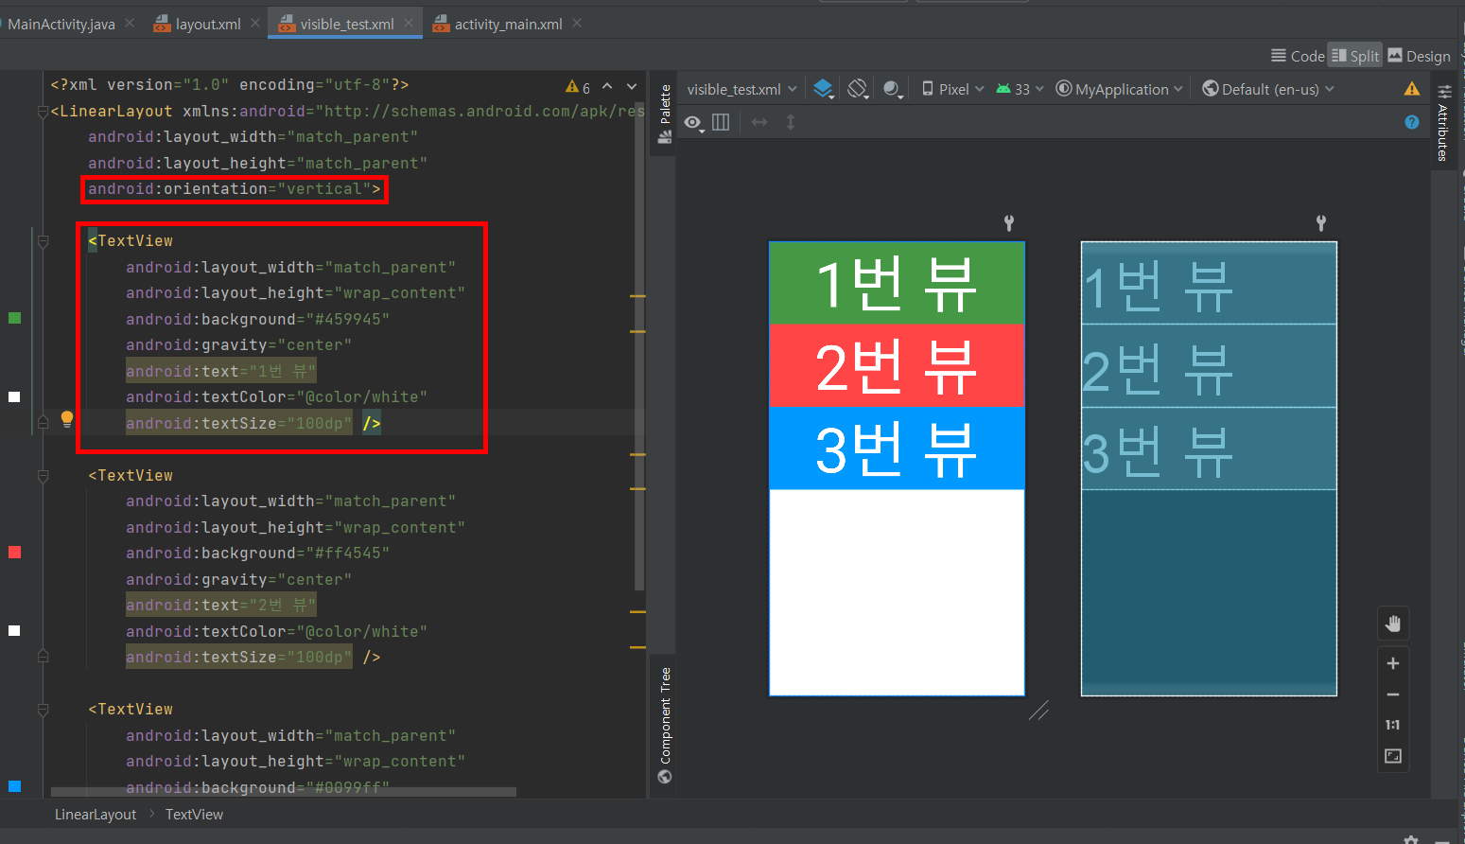
Task: Go to previous highlighted error arrow
Action: 607,87
